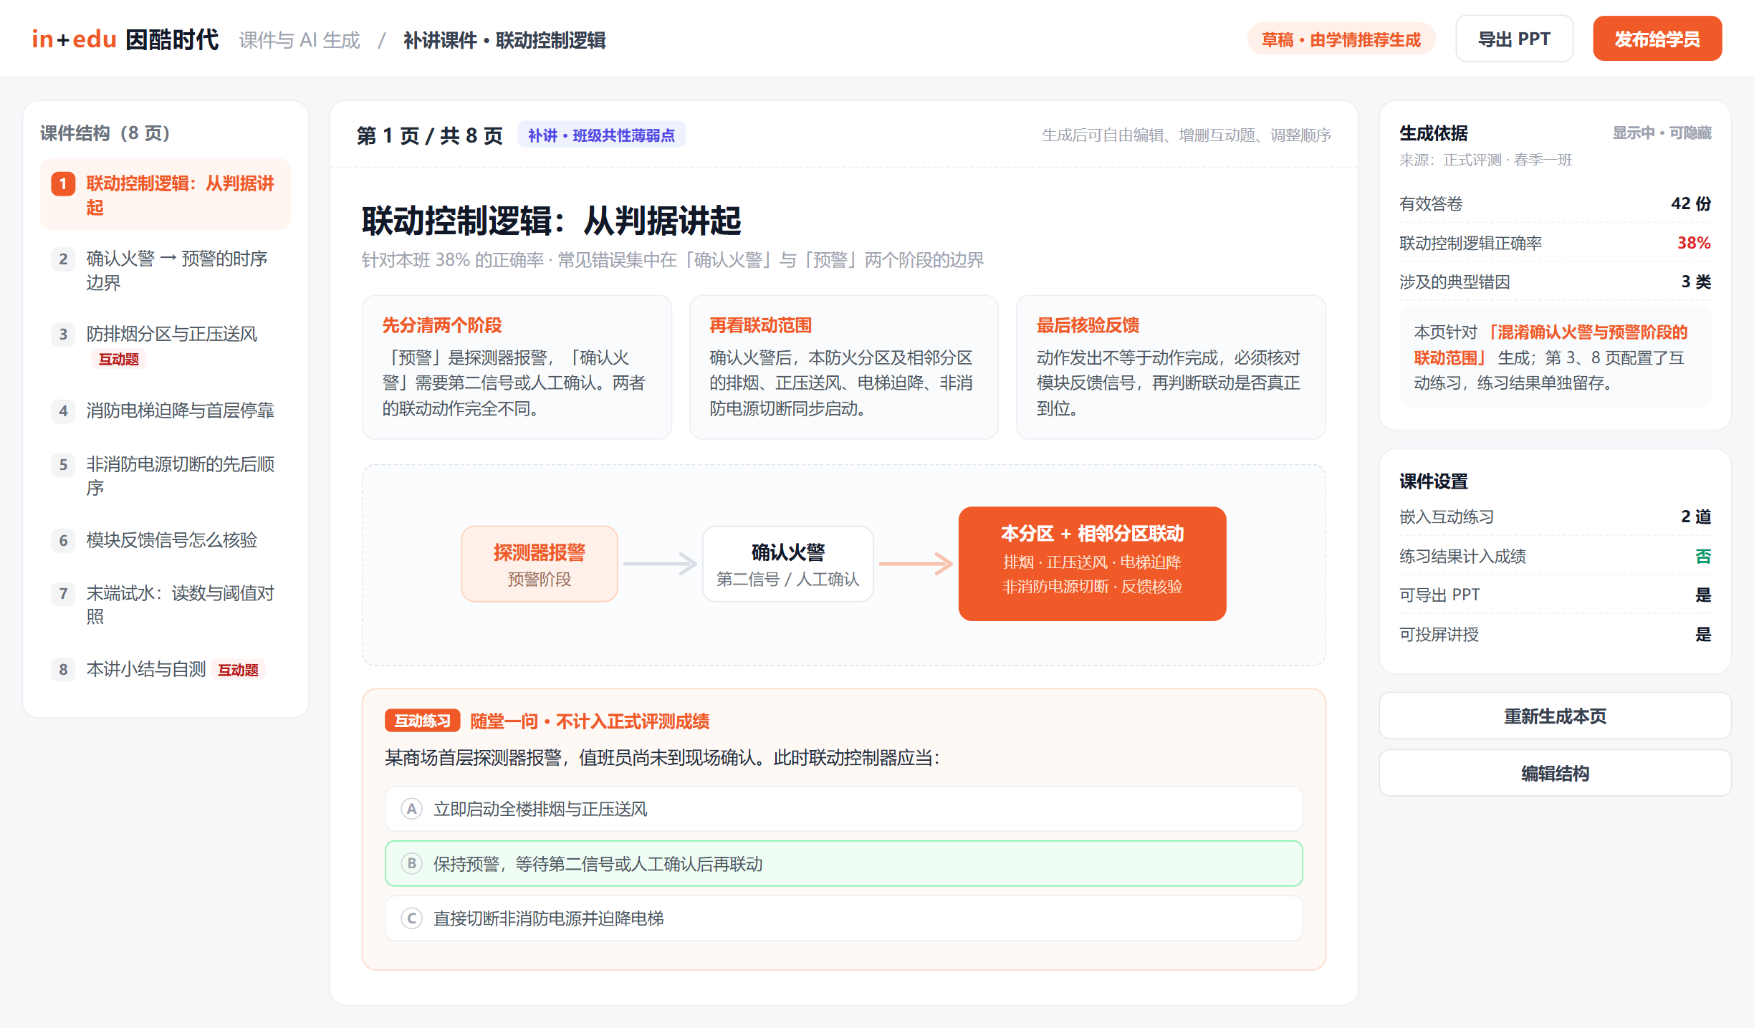Click the 再看联动范围 card
1754x1028 pixels.
pos(843,367)
